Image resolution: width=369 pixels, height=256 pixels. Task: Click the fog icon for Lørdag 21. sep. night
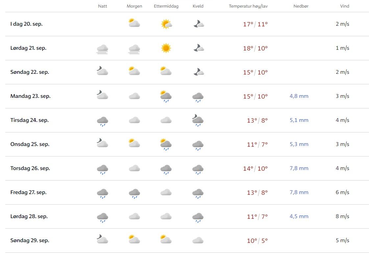(x=102, y=49)
